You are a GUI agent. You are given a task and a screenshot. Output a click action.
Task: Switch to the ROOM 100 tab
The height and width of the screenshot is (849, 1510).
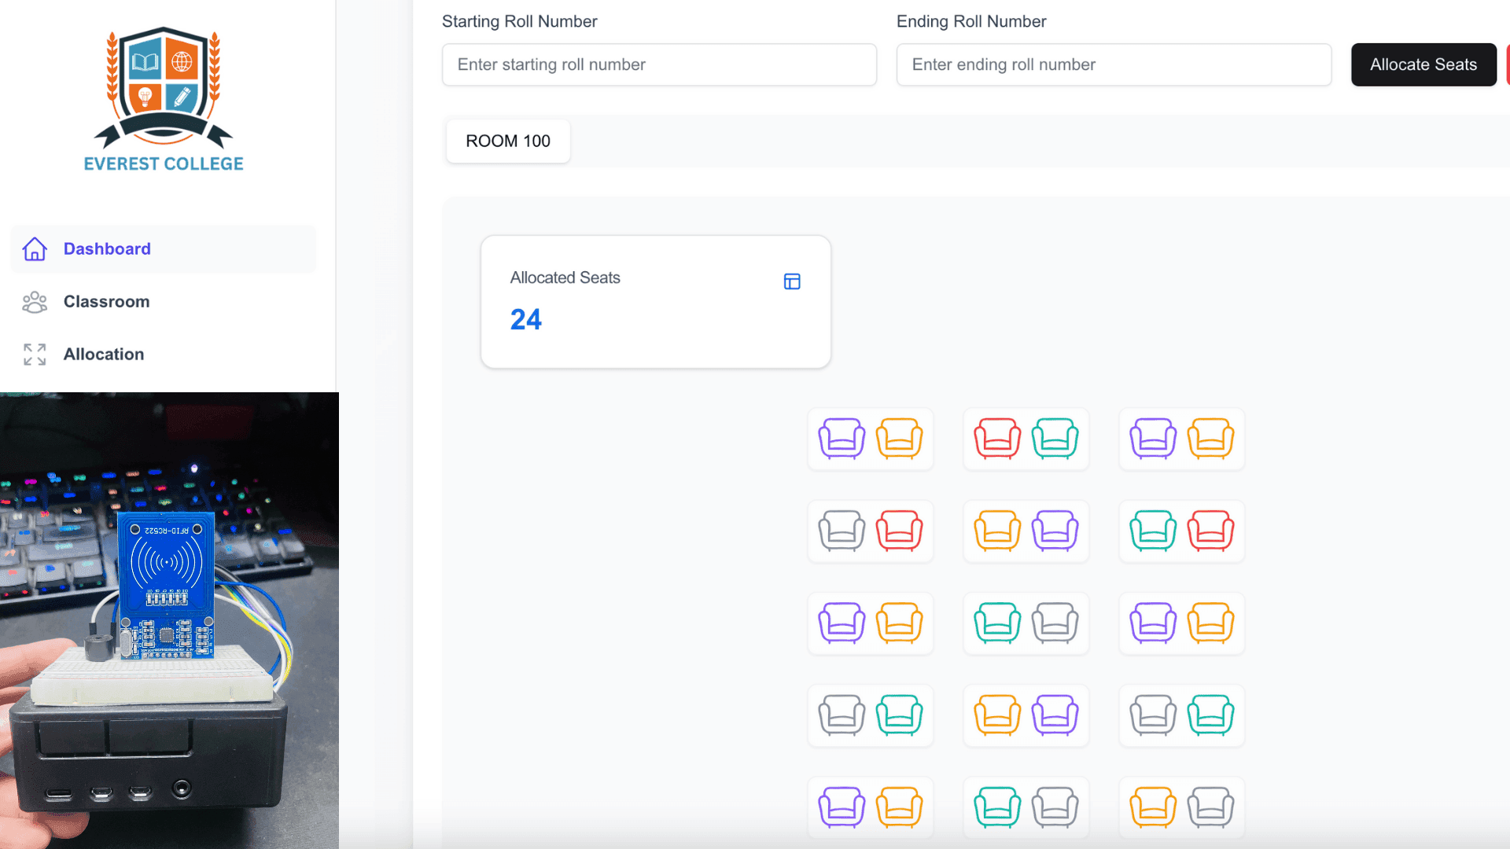pyautogui.click(x=508, y=141)
